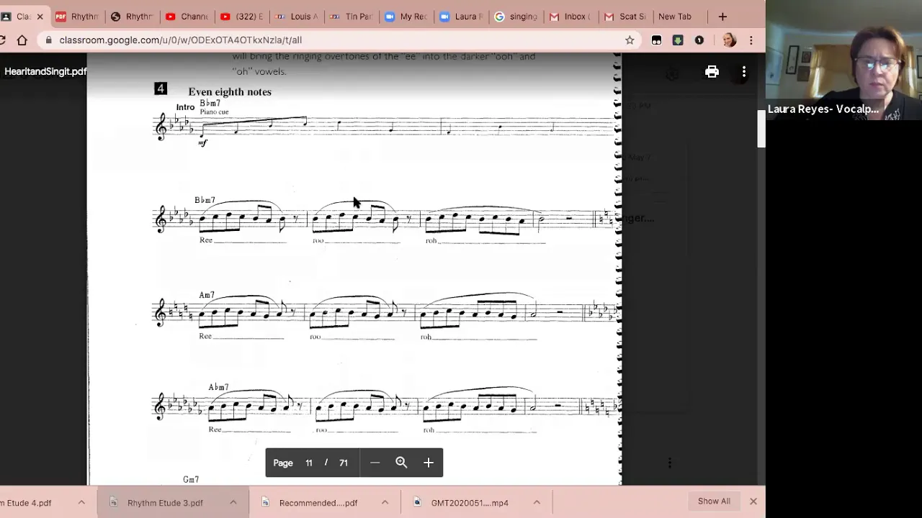Switch to the Tin Pan tab
The width and height of the screenshot is (922, 518).
351,17
